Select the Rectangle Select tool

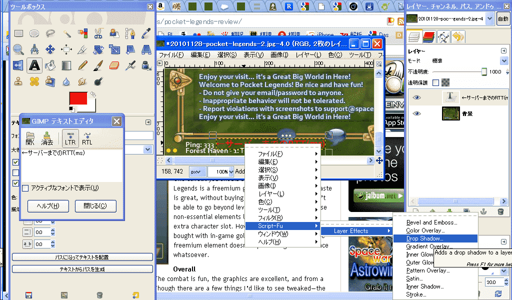[x=18, y=33]
